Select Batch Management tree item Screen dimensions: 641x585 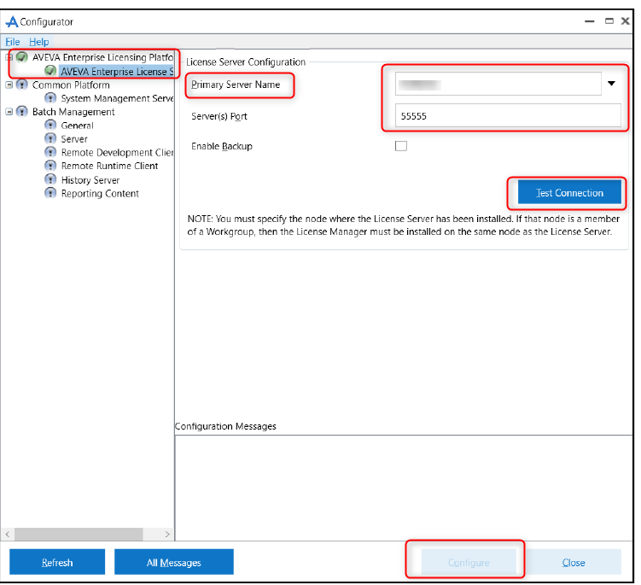(73, 112)
